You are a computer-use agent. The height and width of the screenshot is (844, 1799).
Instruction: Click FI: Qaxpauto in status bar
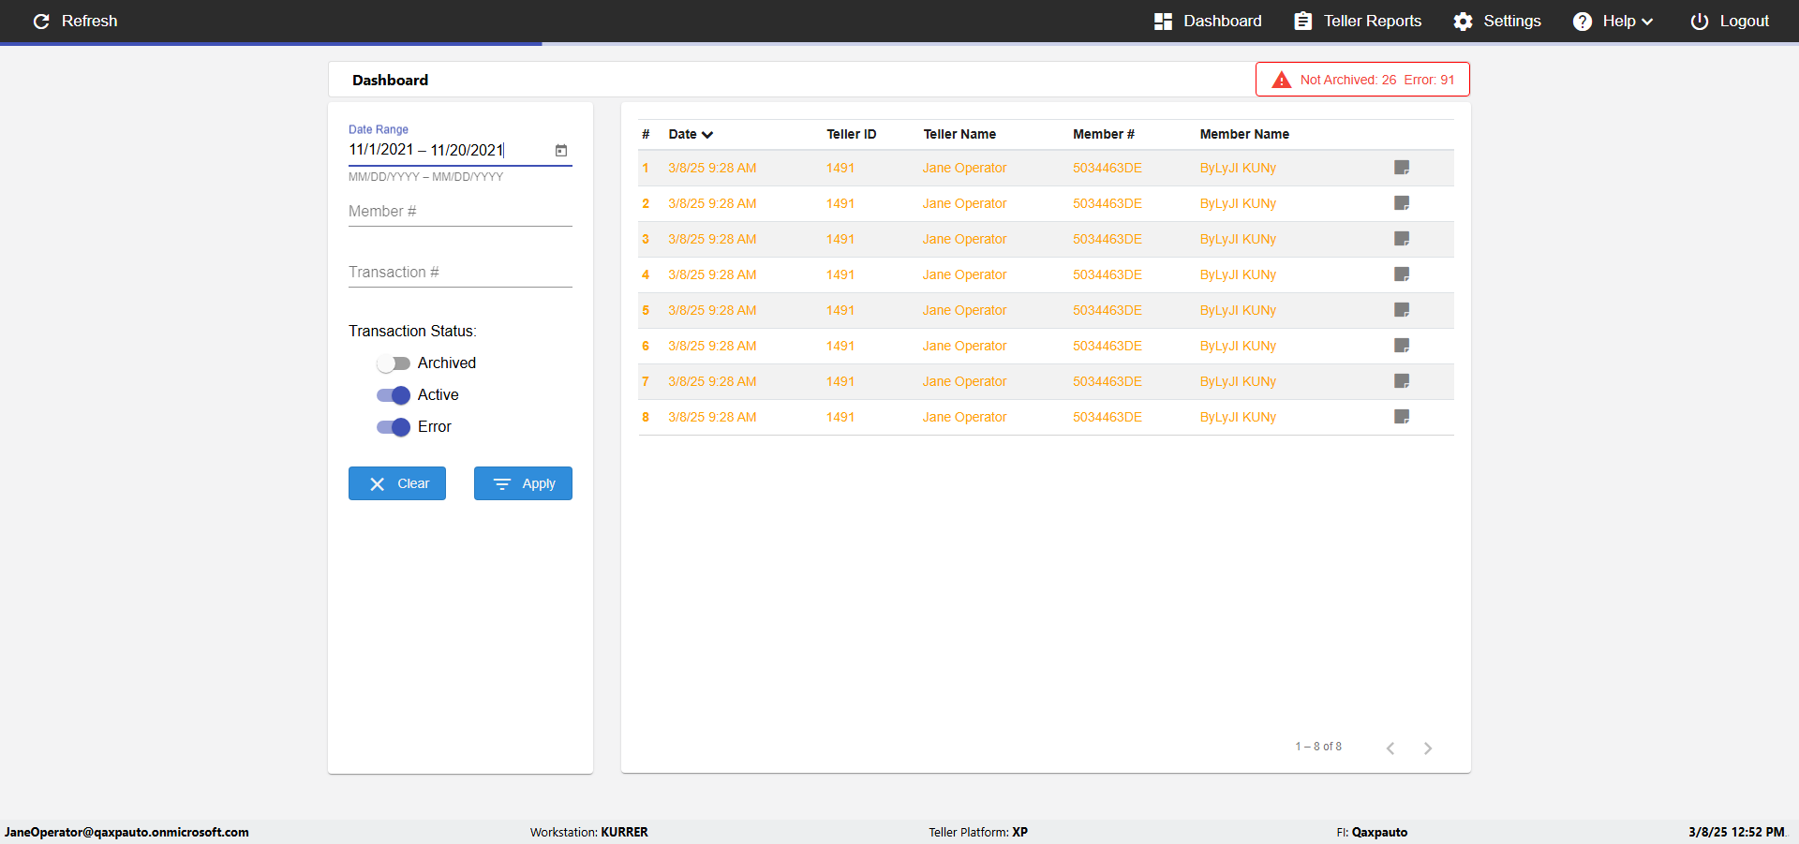coord(1372,832)
